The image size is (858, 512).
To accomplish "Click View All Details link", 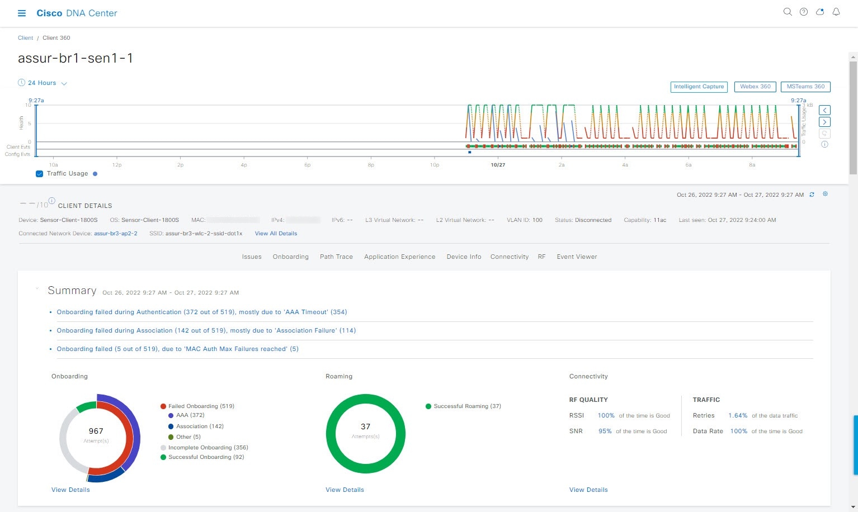I will pyautogui.click(x=276, y=234).
